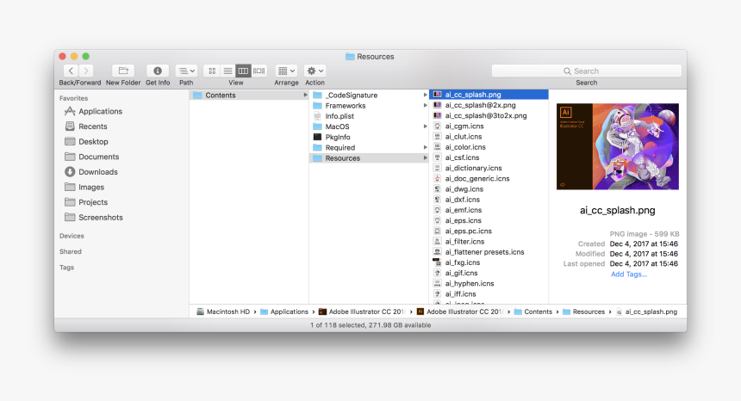
Task: Open Downloads in the sidebar
Action: (90, 172)
